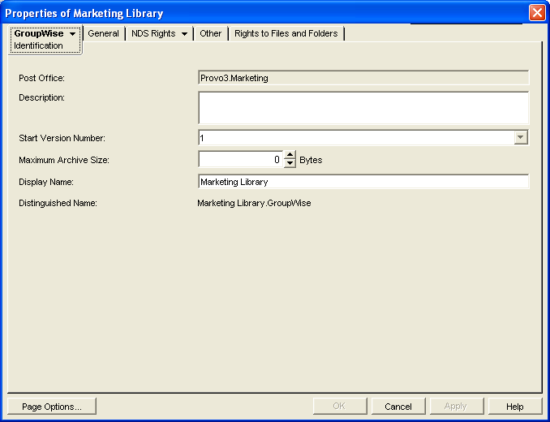The image size is (550, 422).
Task: Focus the Maximum Archive Size field
Action: click(240, 160)
